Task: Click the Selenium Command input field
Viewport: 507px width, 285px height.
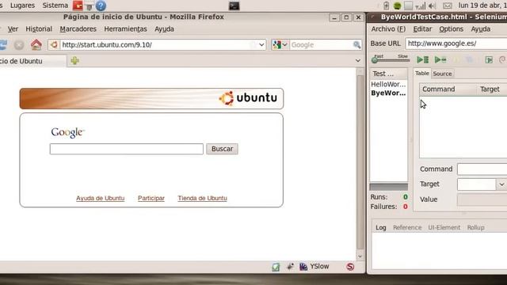Action: point(482,169)
